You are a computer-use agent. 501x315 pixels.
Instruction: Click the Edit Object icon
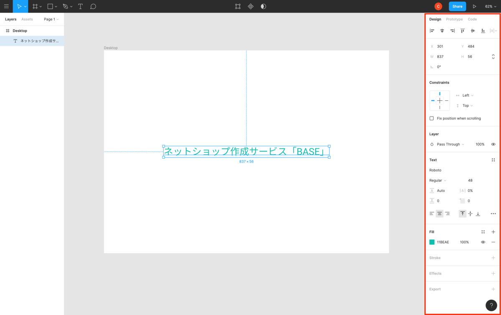click(x=238, y=6)
